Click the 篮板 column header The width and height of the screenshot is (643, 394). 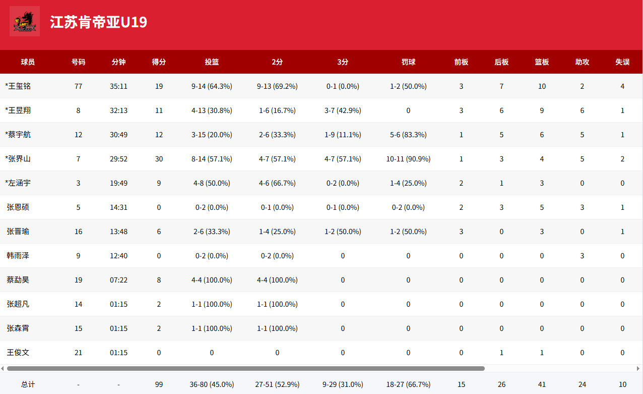pyautogui.click(x=542, y=62)
